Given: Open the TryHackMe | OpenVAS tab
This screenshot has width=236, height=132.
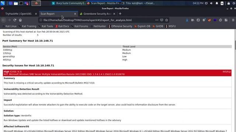Looking at the screenshot, I should (x=18, y=14).
